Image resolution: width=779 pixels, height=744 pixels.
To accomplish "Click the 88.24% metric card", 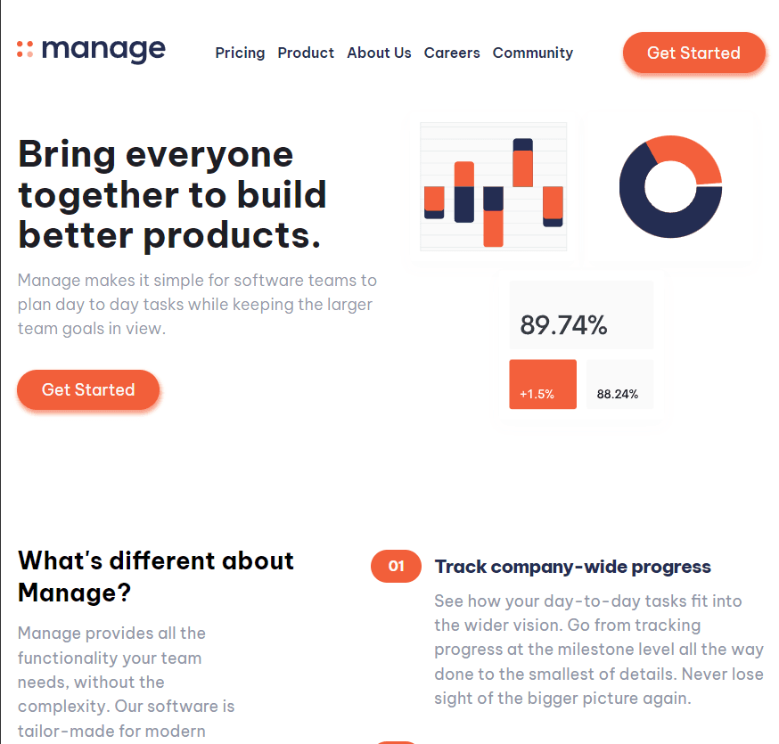I will (x=619, y=383).
